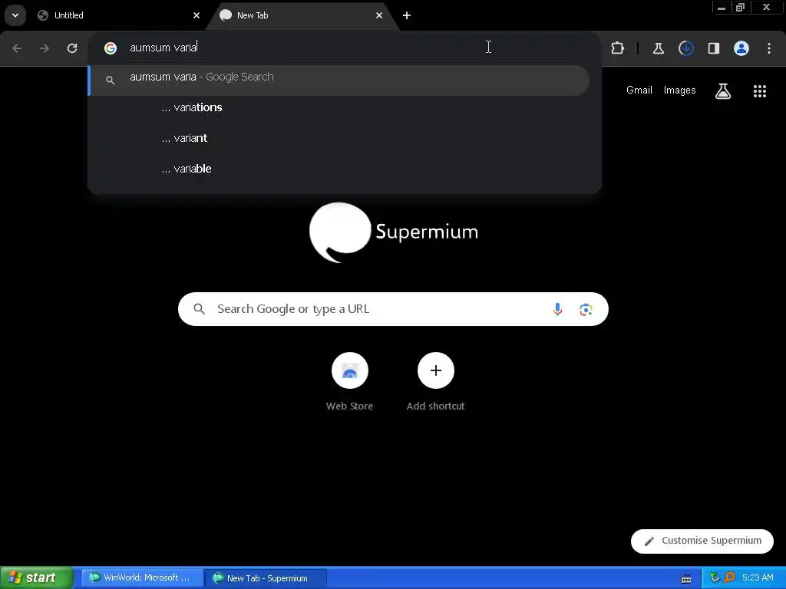
Task: Open the three-dot browser menu
Action: click(769, 48)
